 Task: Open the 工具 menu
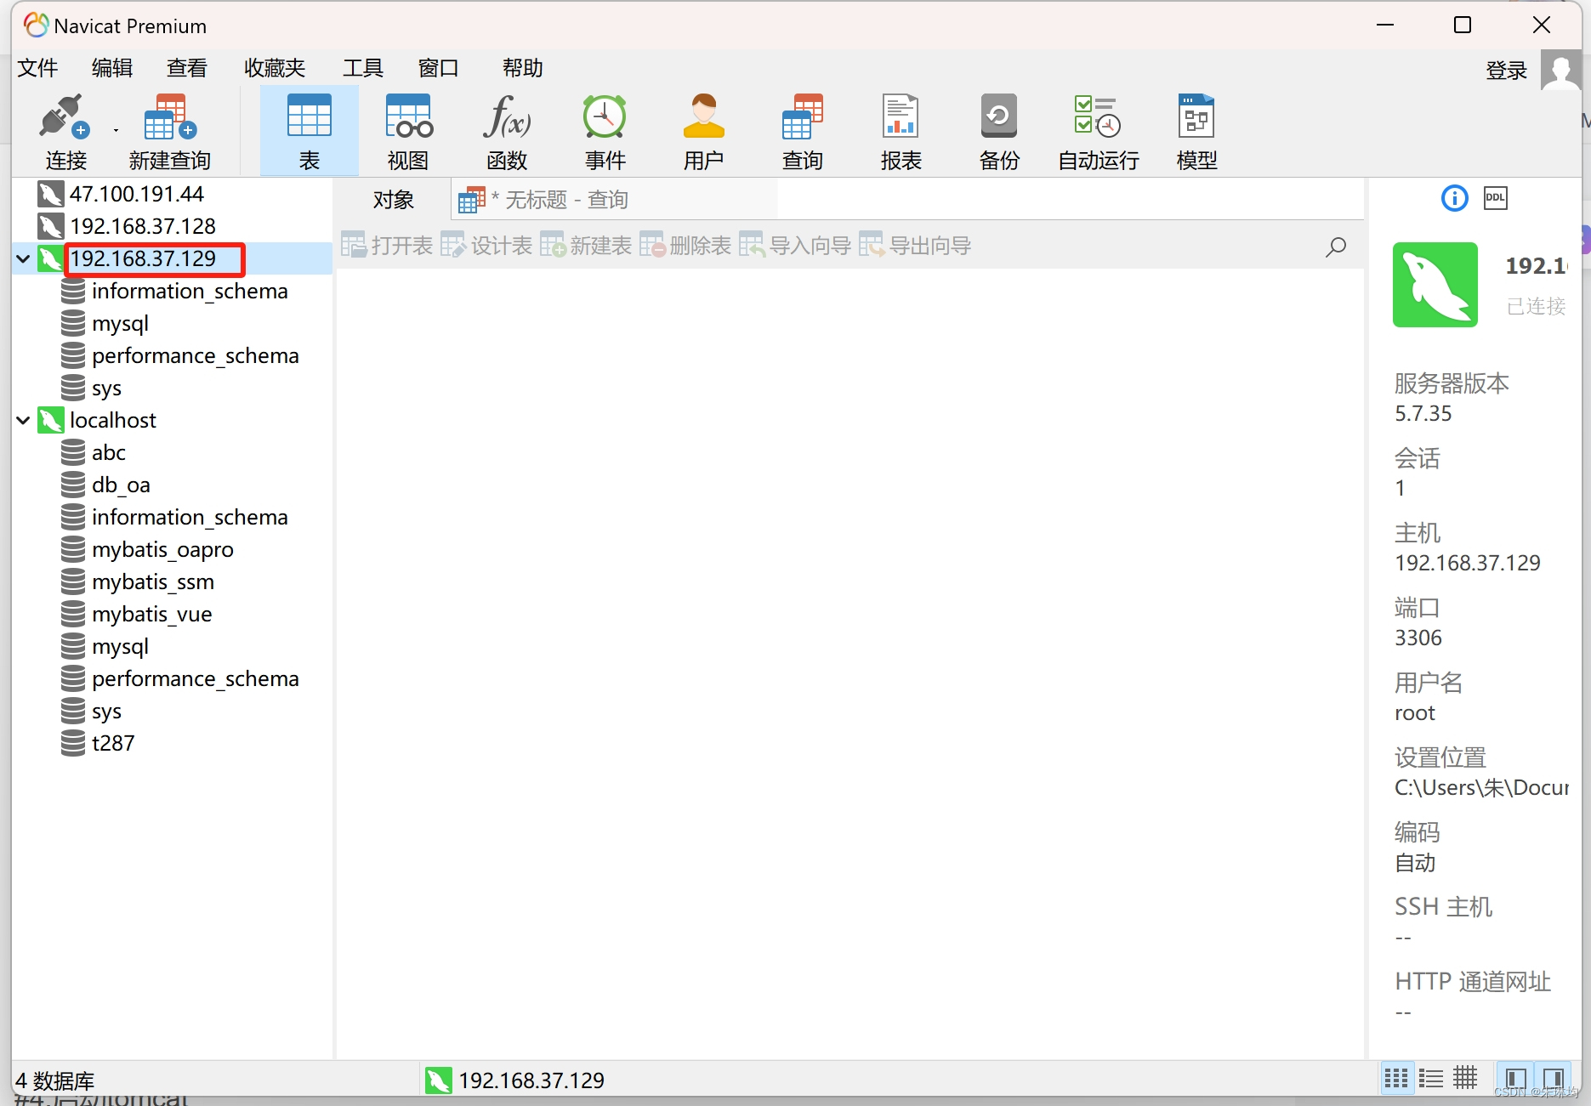click(362, 68)
